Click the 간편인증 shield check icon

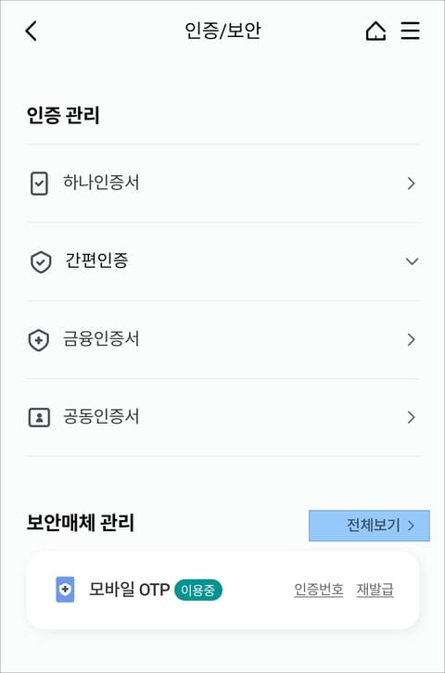[x=41, y=261]
